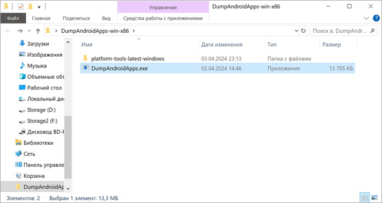Switch to the Вид ribbon tab

tap(106, 18)
